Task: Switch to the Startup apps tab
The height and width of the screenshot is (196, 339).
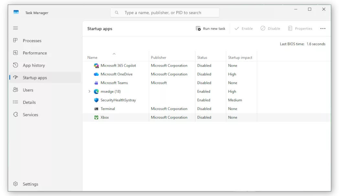Action: 36,78
